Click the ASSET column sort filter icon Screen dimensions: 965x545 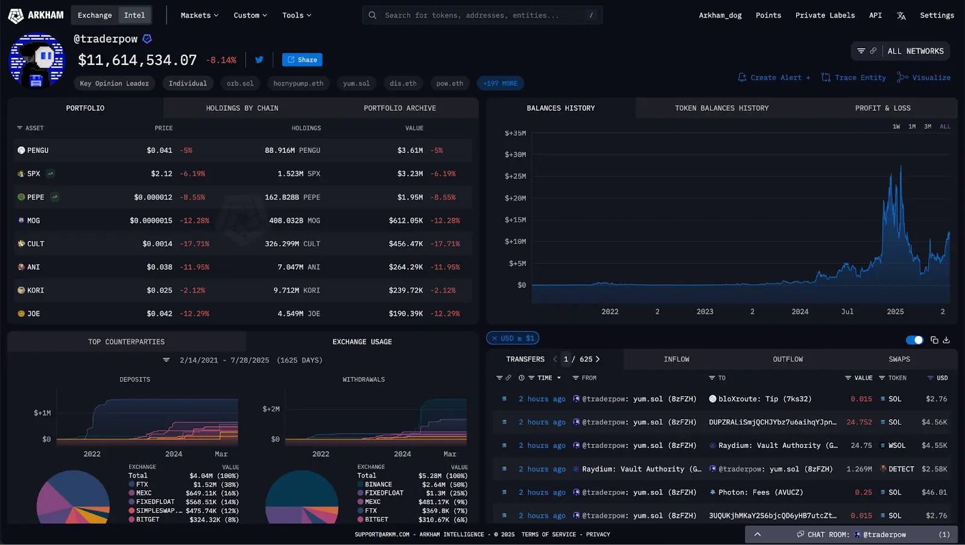(x=20, y=128)
